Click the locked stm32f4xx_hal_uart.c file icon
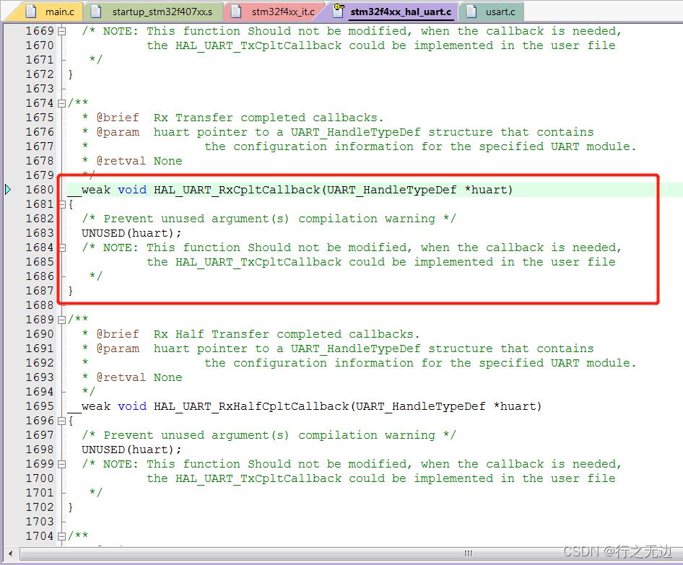Screen dimensions: 683x565 click(x=339, y=10)
